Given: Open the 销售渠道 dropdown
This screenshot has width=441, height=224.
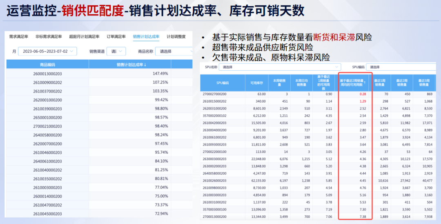Looking at the screenshot, I should (116, 52).
